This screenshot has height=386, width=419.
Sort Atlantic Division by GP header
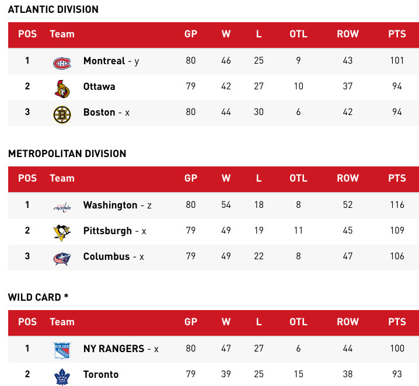pyautogui.click(x=191, y=34)
